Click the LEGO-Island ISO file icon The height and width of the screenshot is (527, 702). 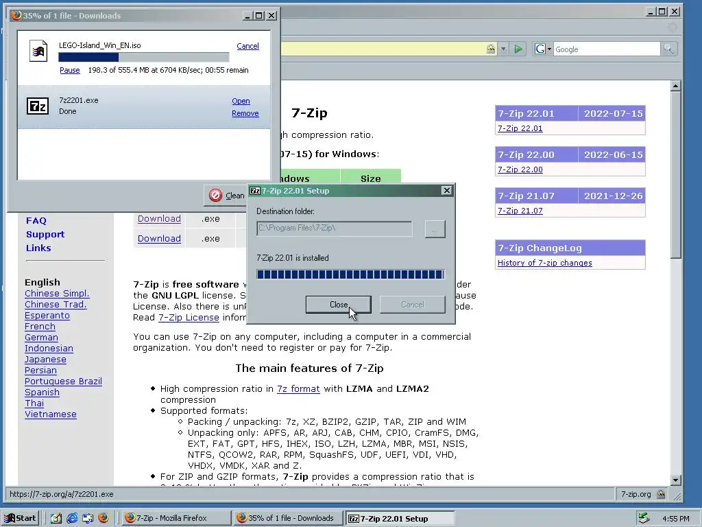[x=38, y=51]
